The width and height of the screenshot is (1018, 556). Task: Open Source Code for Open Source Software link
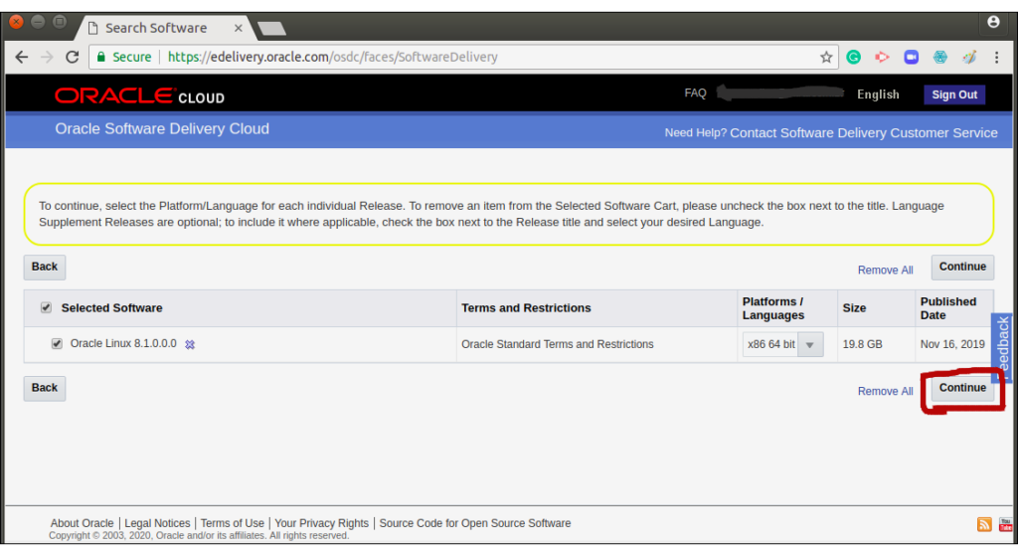click(x=475, y=523)
